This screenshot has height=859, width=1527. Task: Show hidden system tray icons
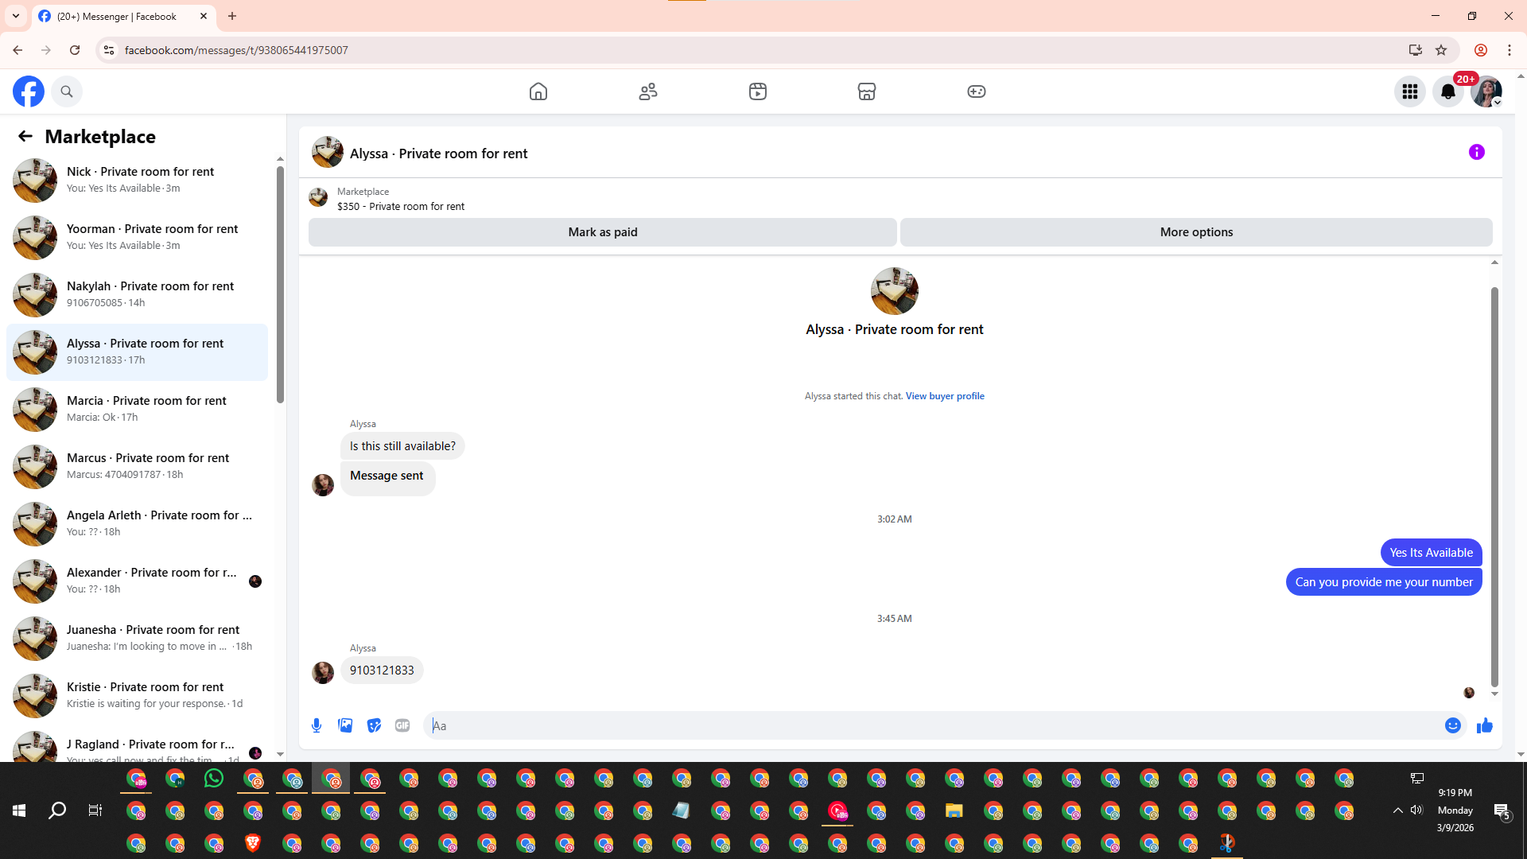coord(1397,810)
